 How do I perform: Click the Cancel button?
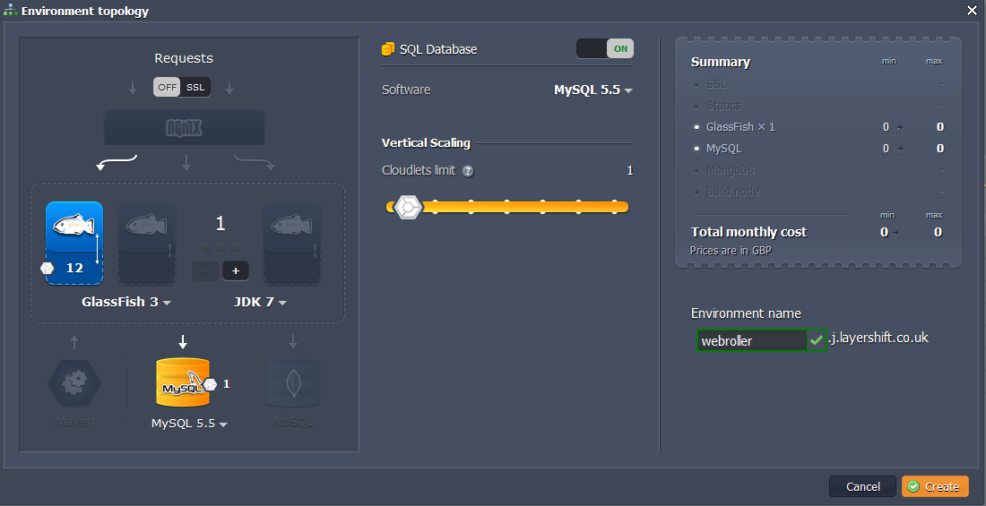(862, 486)
